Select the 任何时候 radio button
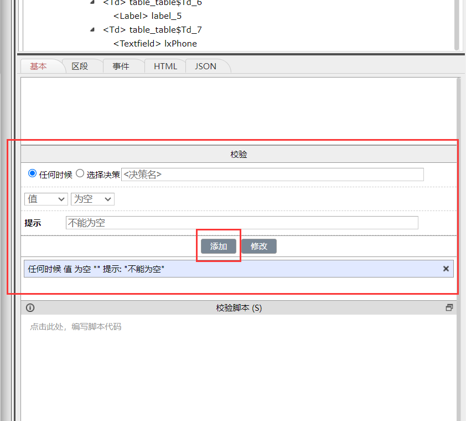 click(32, 173)
